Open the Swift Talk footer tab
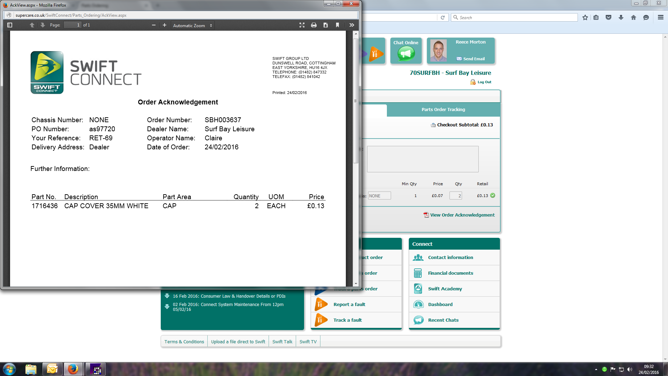The height and width of the screenshot is (376, 668). pyautogui.click(x=282, y=342)
